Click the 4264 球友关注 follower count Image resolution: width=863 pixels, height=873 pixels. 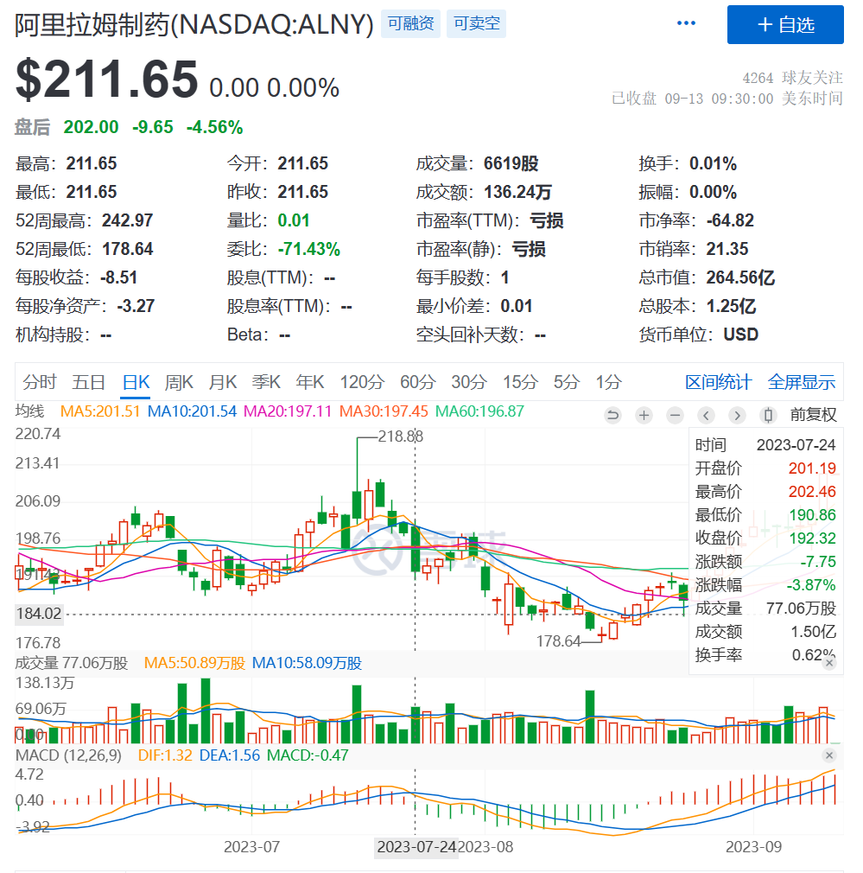[792, 78]
